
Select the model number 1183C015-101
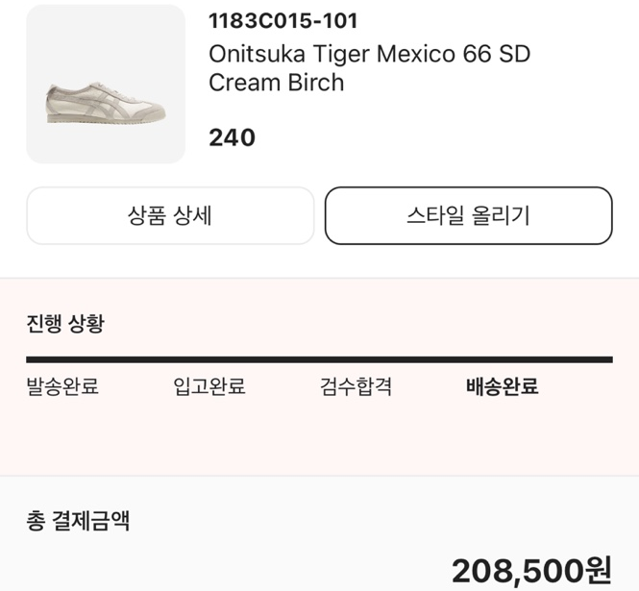pyautogui.click(x=283, y=20)
